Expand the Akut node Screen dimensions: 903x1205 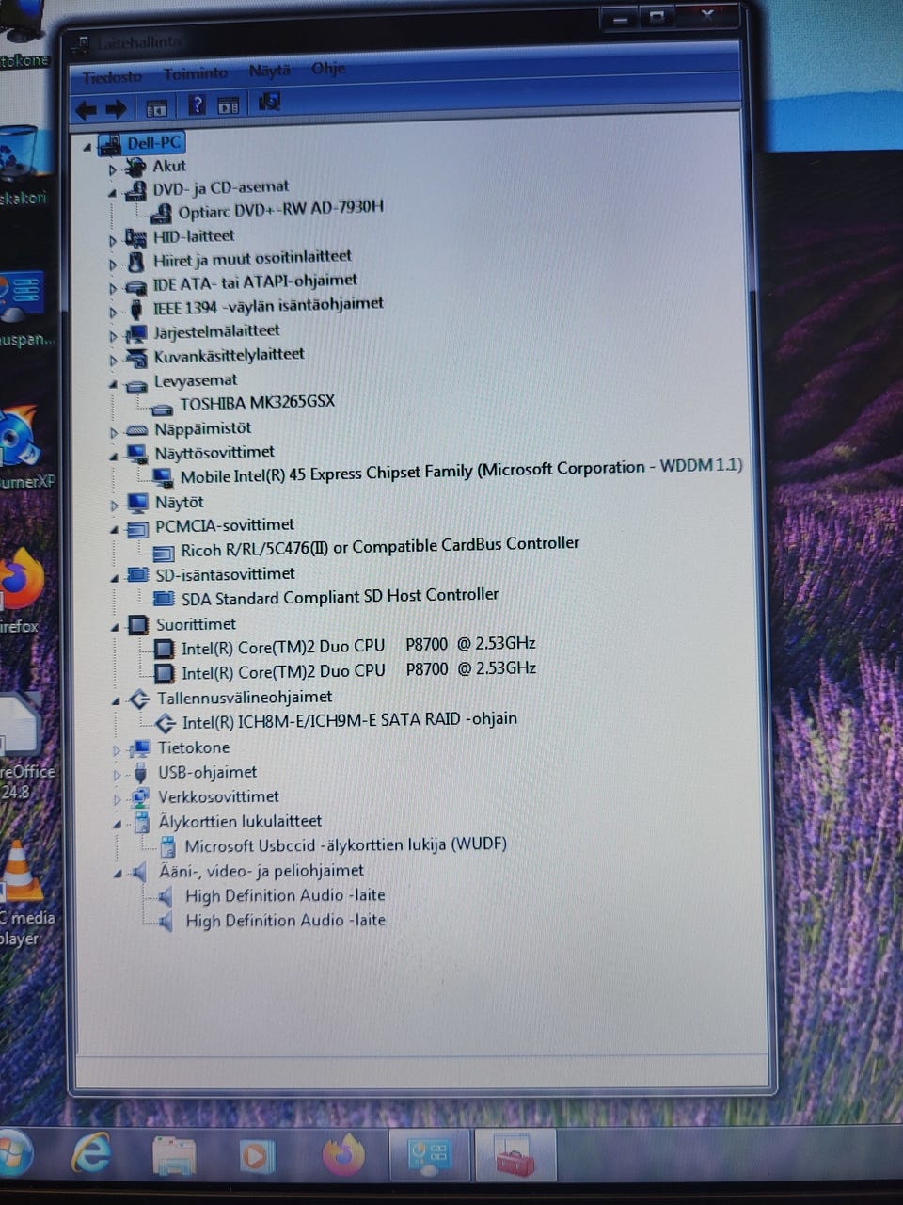pos(113,169)
